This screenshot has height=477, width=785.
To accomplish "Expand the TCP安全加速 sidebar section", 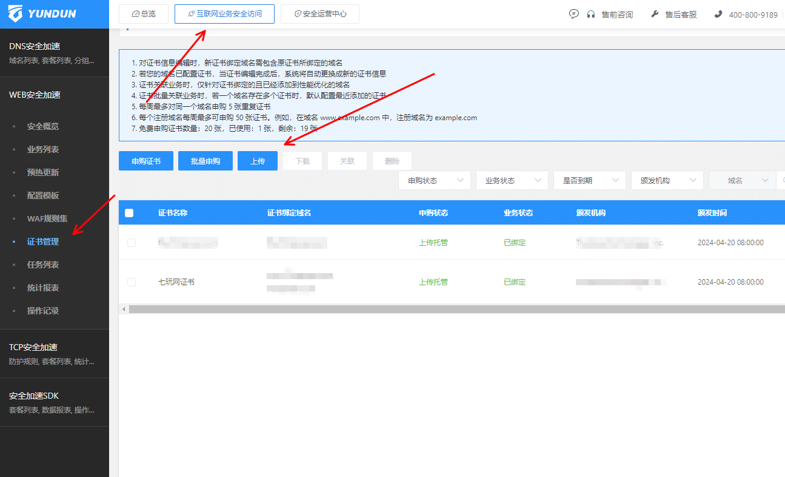I will coord(33,347).
